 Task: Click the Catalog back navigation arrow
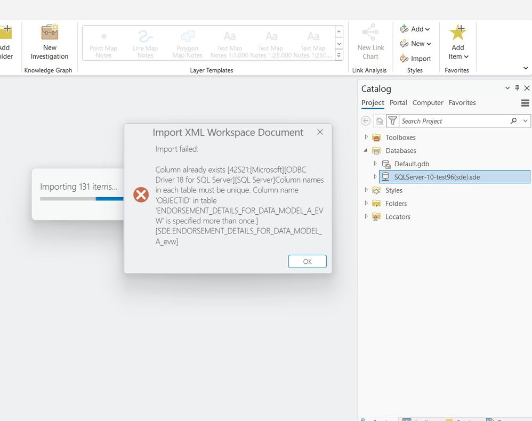click(365, 121)
